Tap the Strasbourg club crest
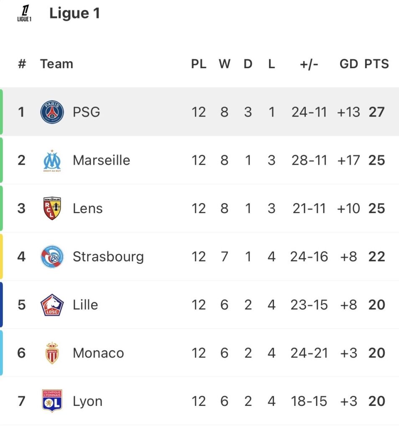The height and width of the screenshot is (428, 399). 52,257
